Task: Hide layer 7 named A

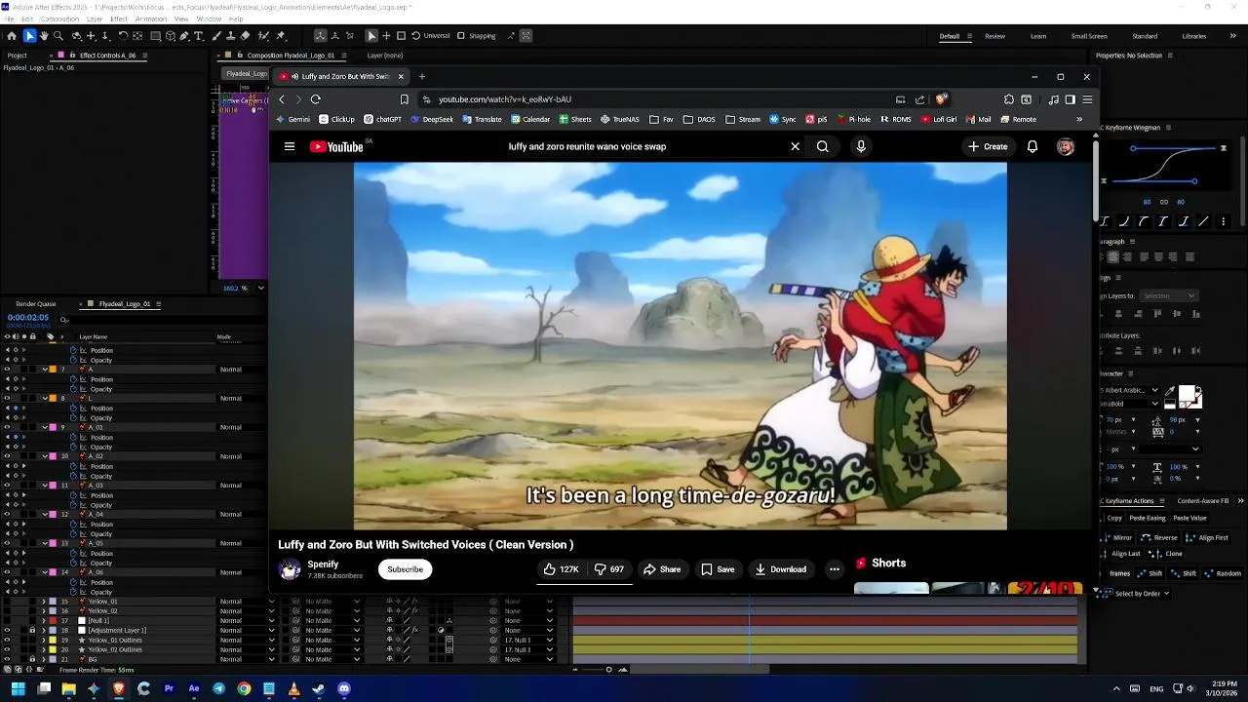Action: (7, 370)
